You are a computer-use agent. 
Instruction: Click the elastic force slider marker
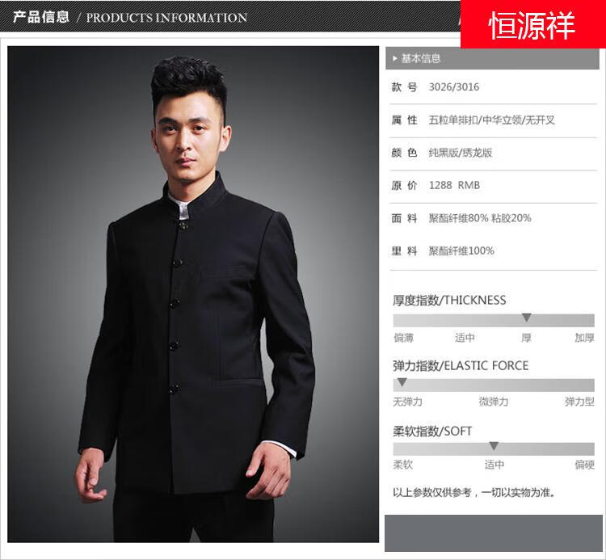click(402, 382)
